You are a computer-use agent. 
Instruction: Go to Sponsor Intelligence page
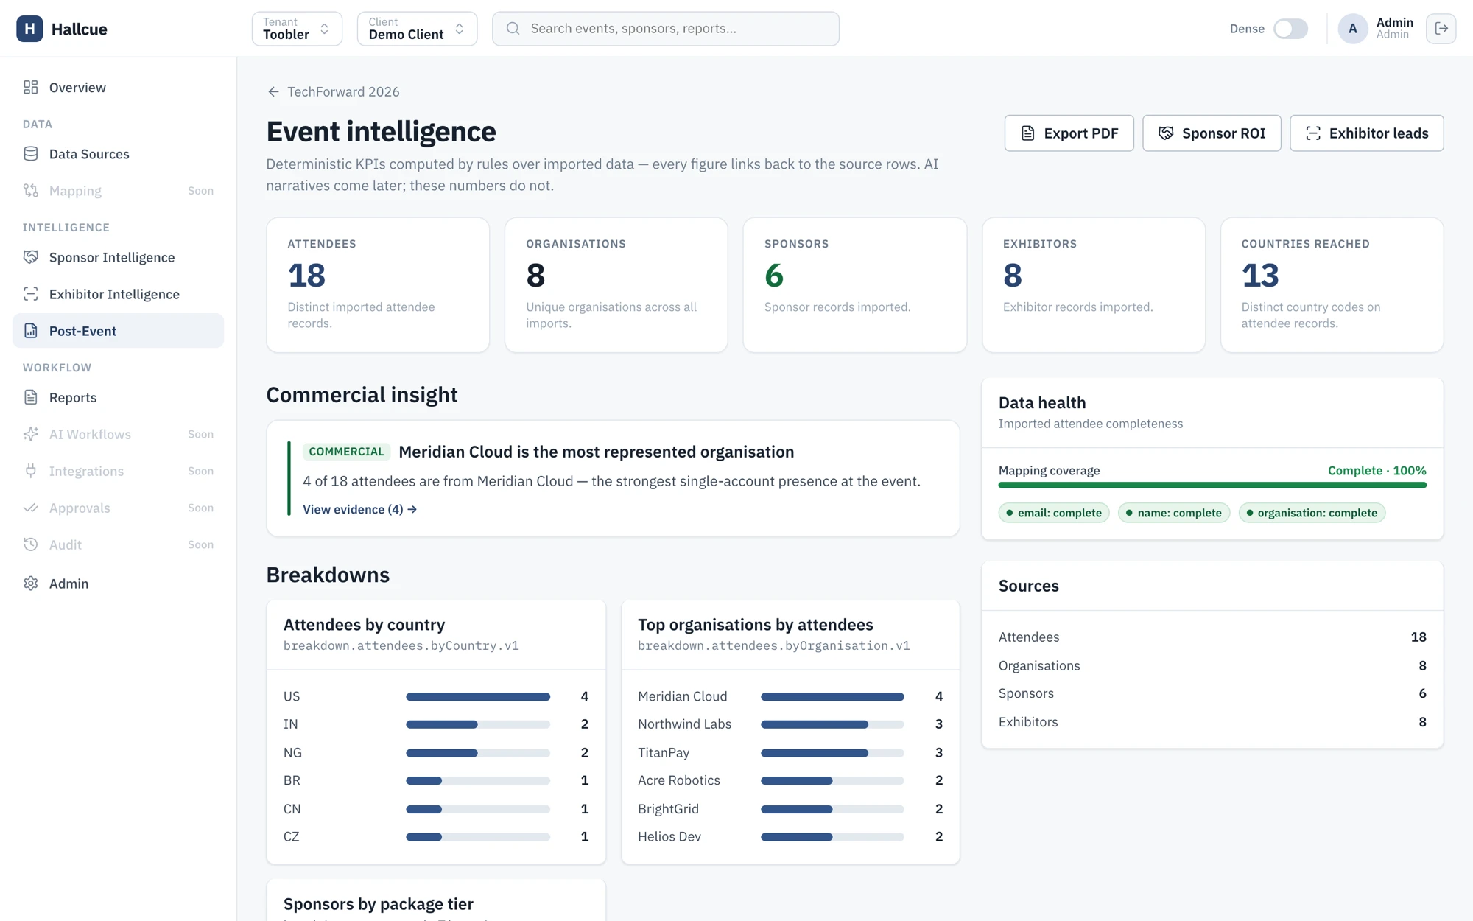click(118, 256)
